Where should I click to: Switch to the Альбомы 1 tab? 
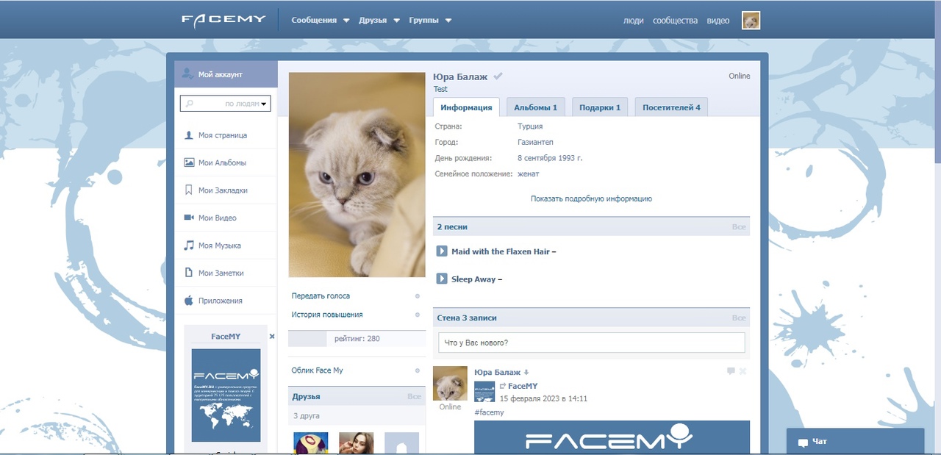pyautogui.click(x=535, y=107)
